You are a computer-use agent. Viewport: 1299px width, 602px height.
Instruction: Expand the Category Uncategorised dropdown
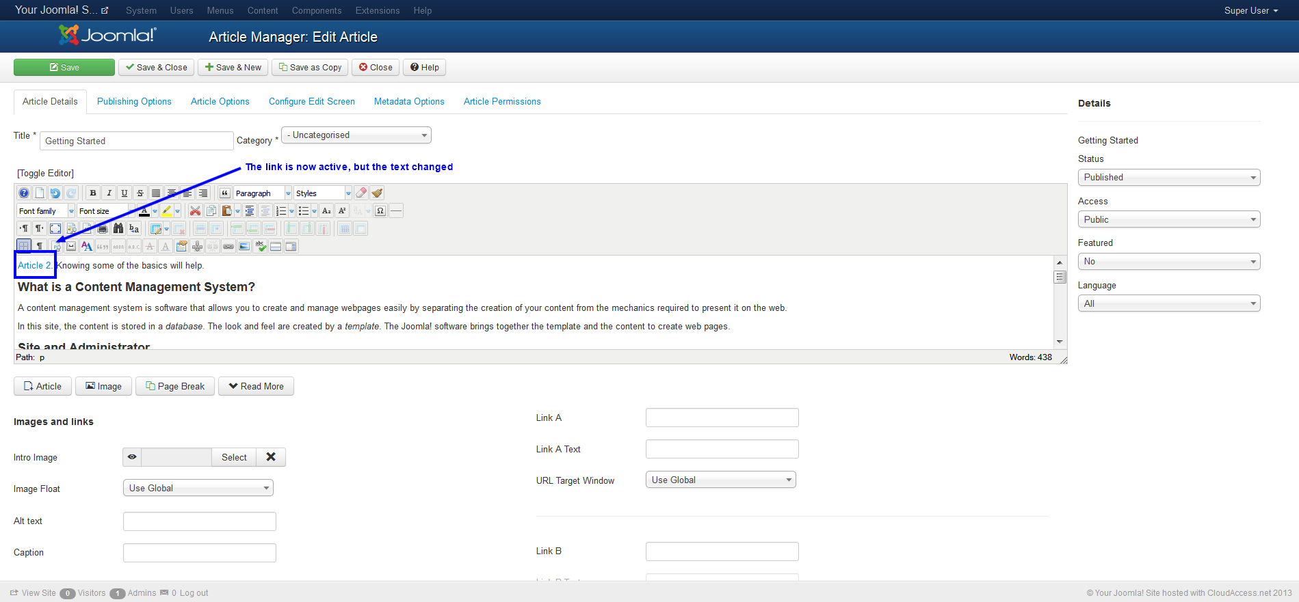[356, 135]
